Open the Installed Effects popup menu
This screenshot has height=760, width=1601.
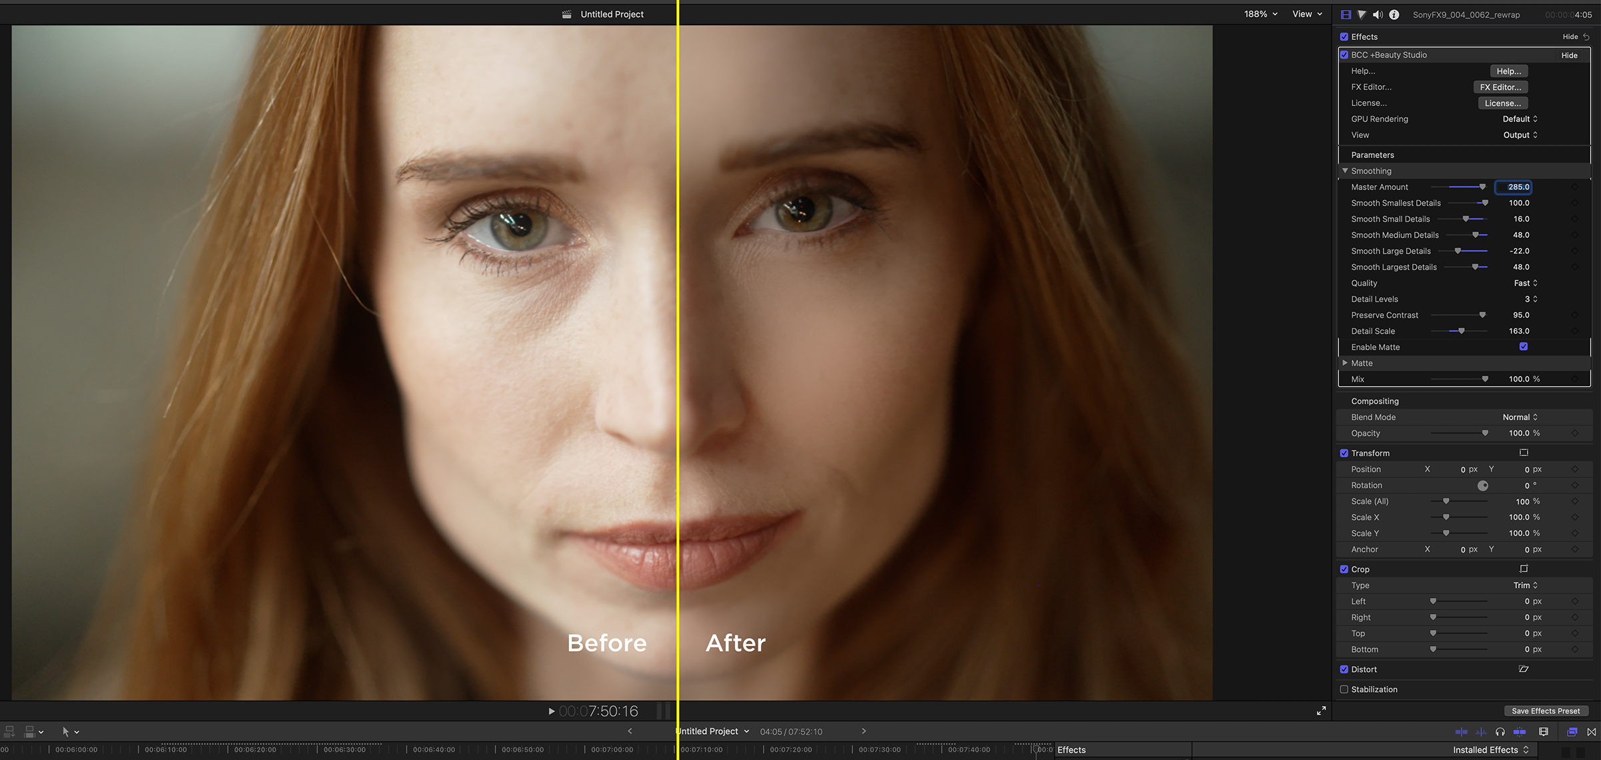(x=1491, y=750)
